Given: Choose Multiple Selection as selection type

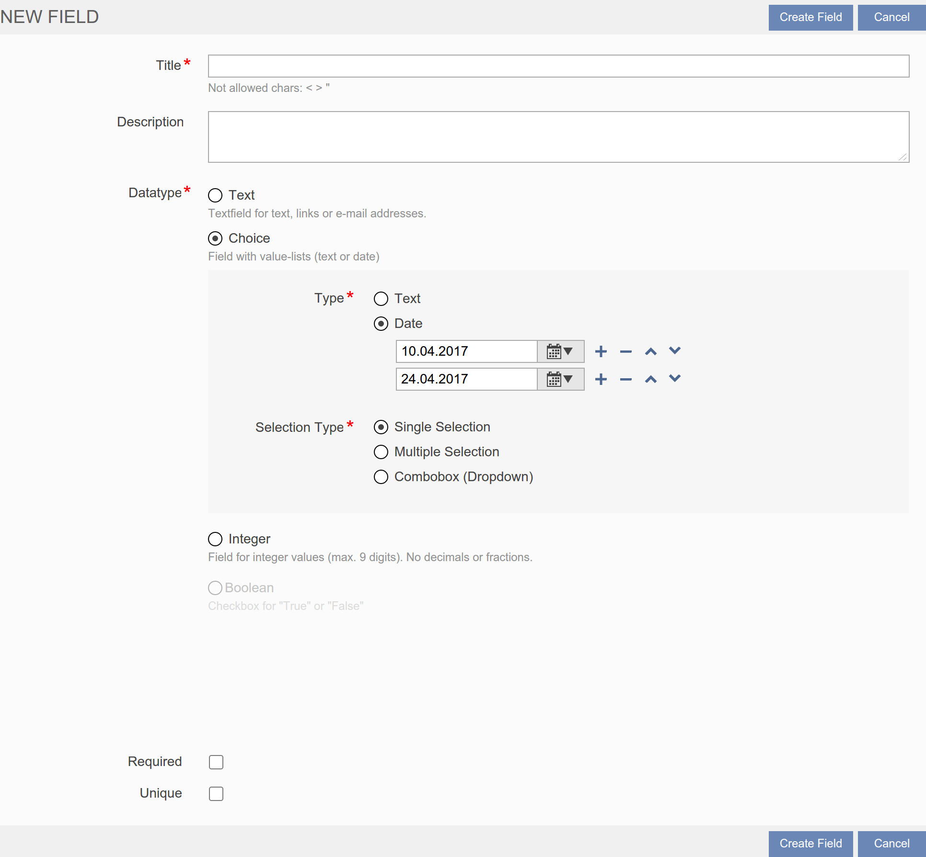Looking at the screenshot, I should [381, 452].
